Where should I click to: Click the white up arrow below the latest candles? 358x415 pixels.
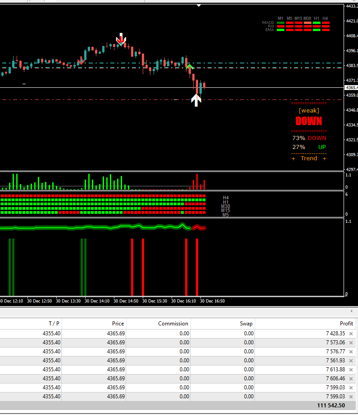pos(196,99)
